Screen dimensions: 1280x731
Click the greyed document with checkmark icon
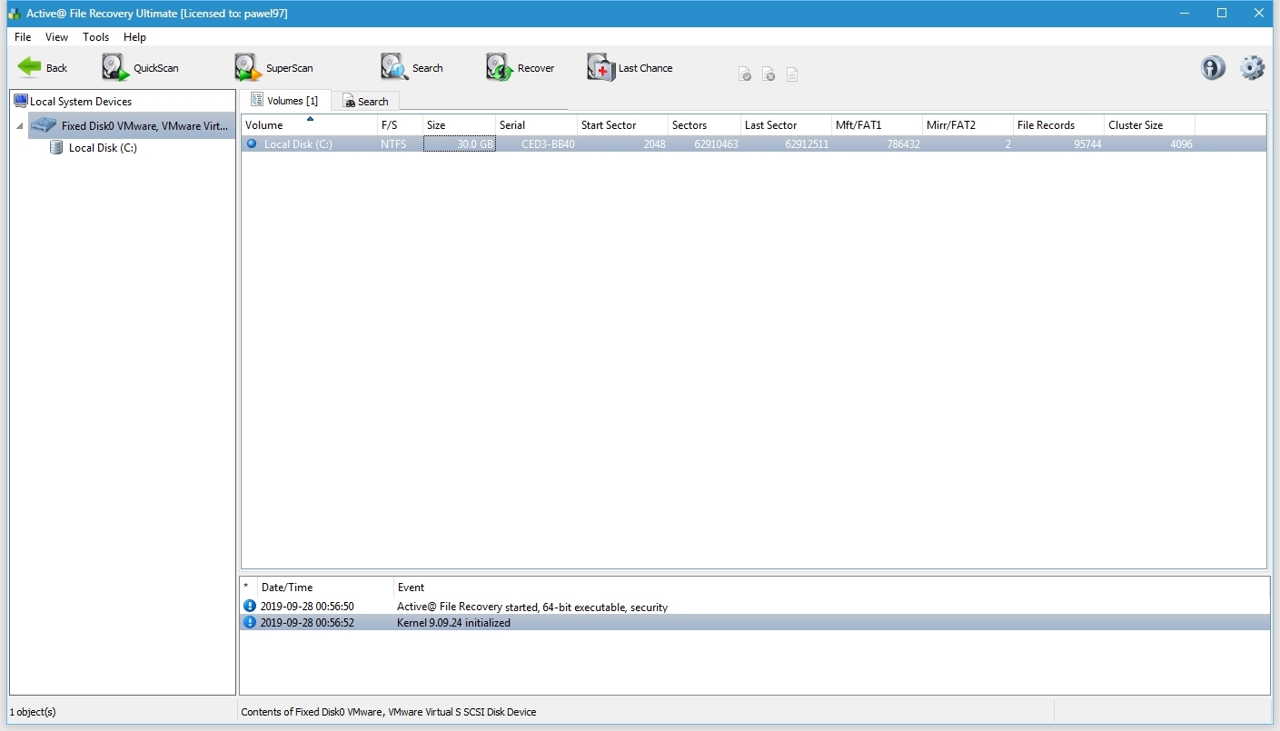[745, 74]
